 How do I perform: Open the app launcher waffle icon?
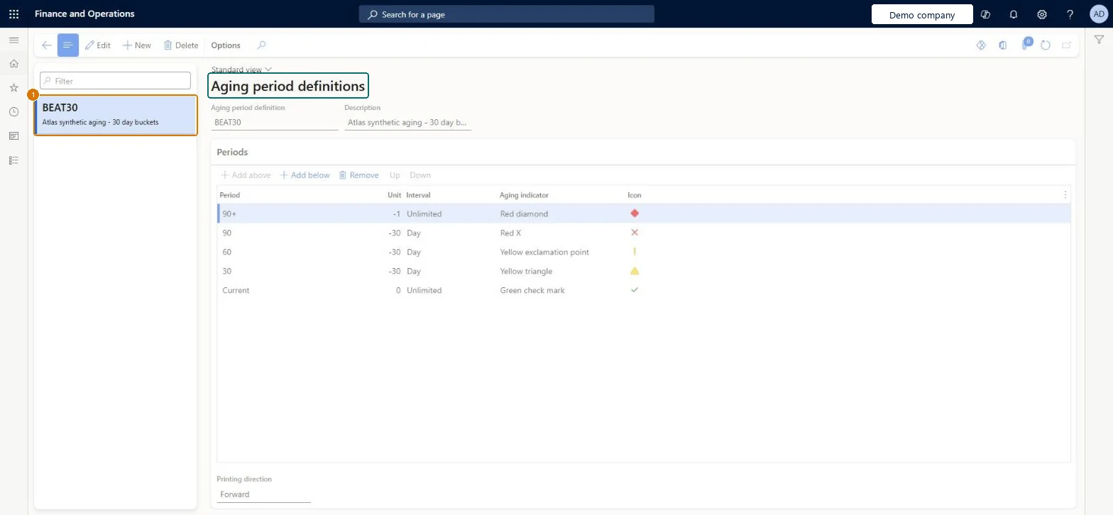(x=13, y=13)
